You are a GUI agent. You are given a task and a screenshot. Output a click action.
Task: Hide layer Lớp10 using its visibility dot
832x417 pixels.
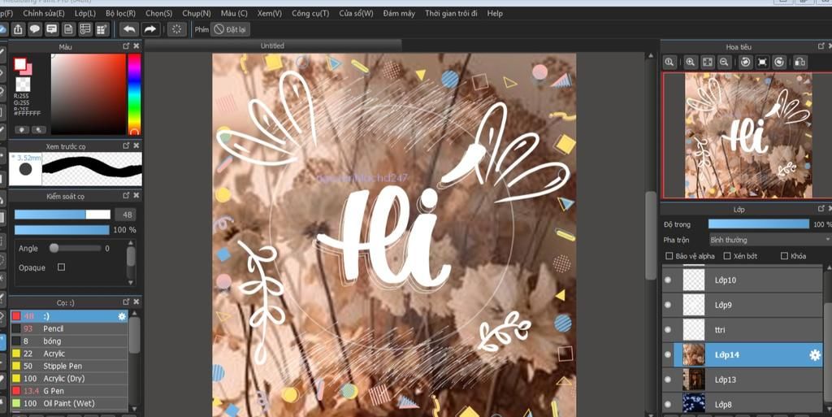click(x=668, y=280)
